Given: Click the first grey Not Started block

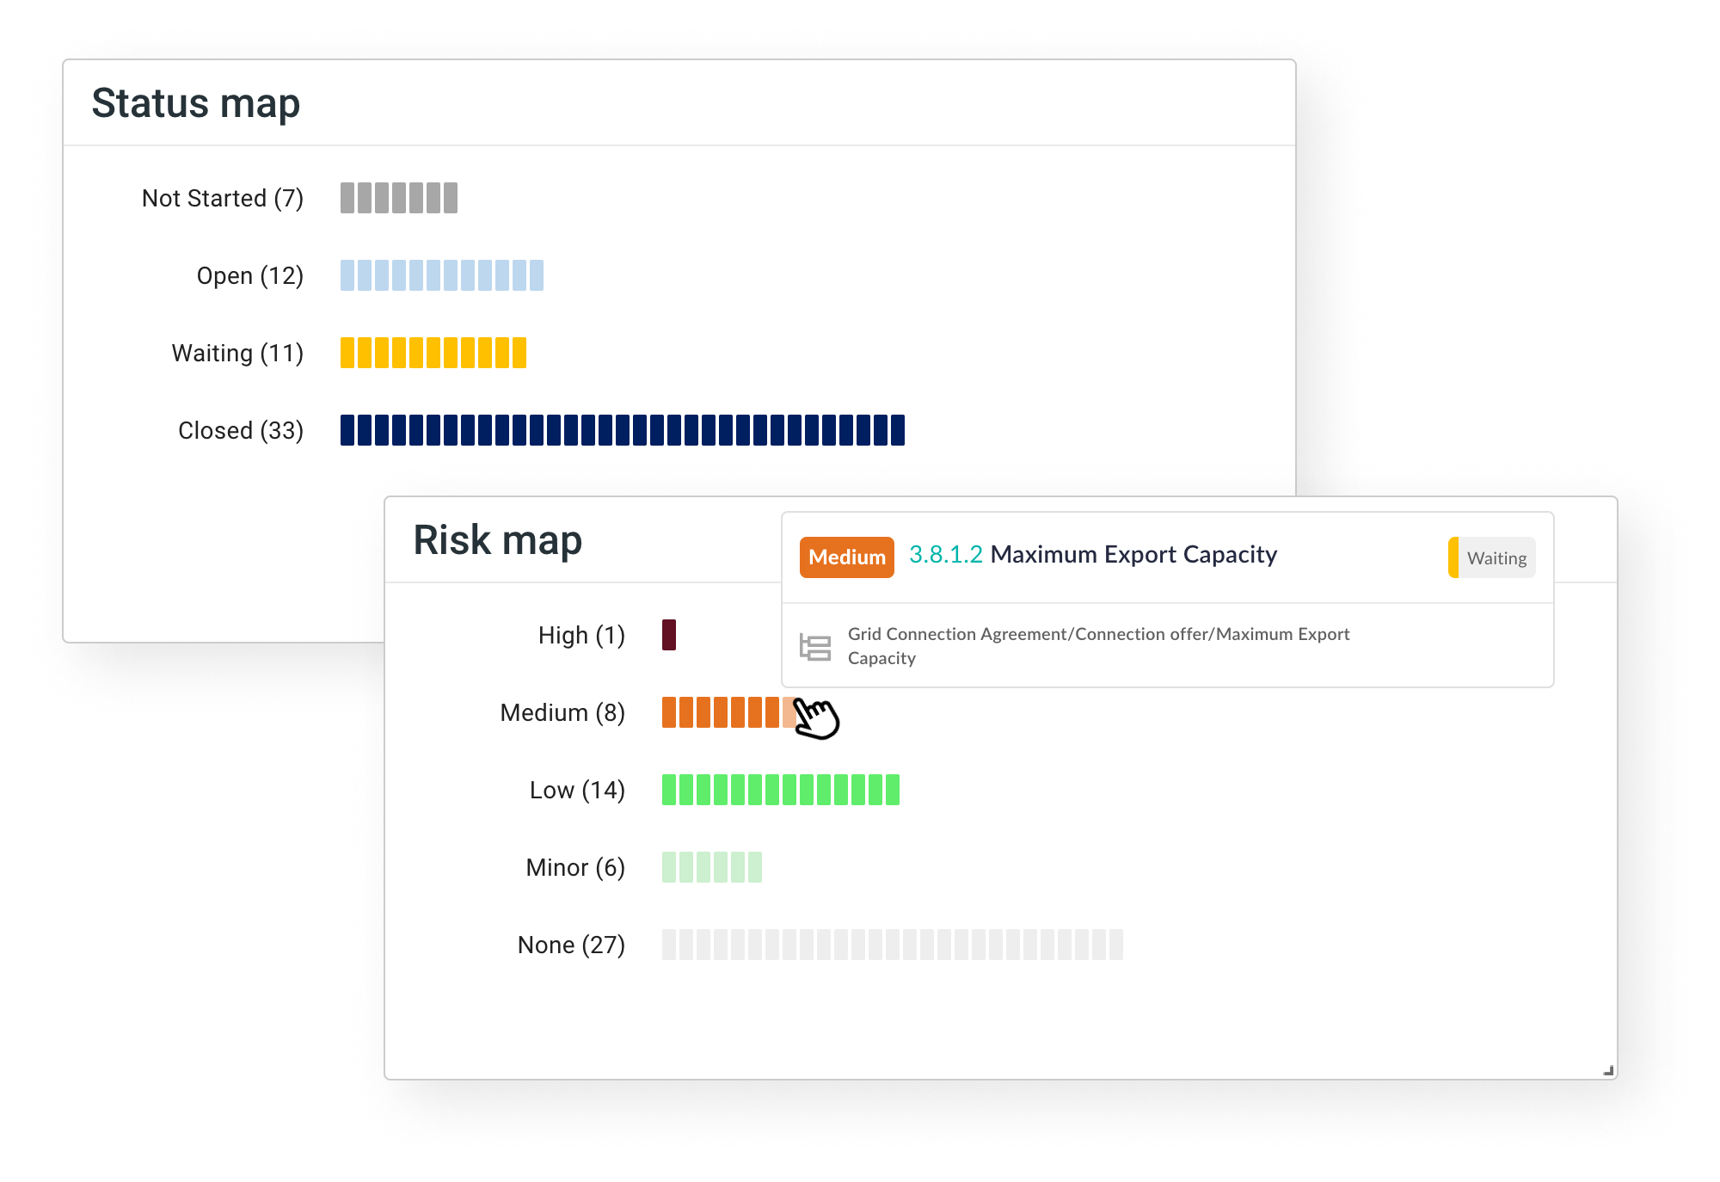Looking at the screenshot, I should [x=347, y=198].
